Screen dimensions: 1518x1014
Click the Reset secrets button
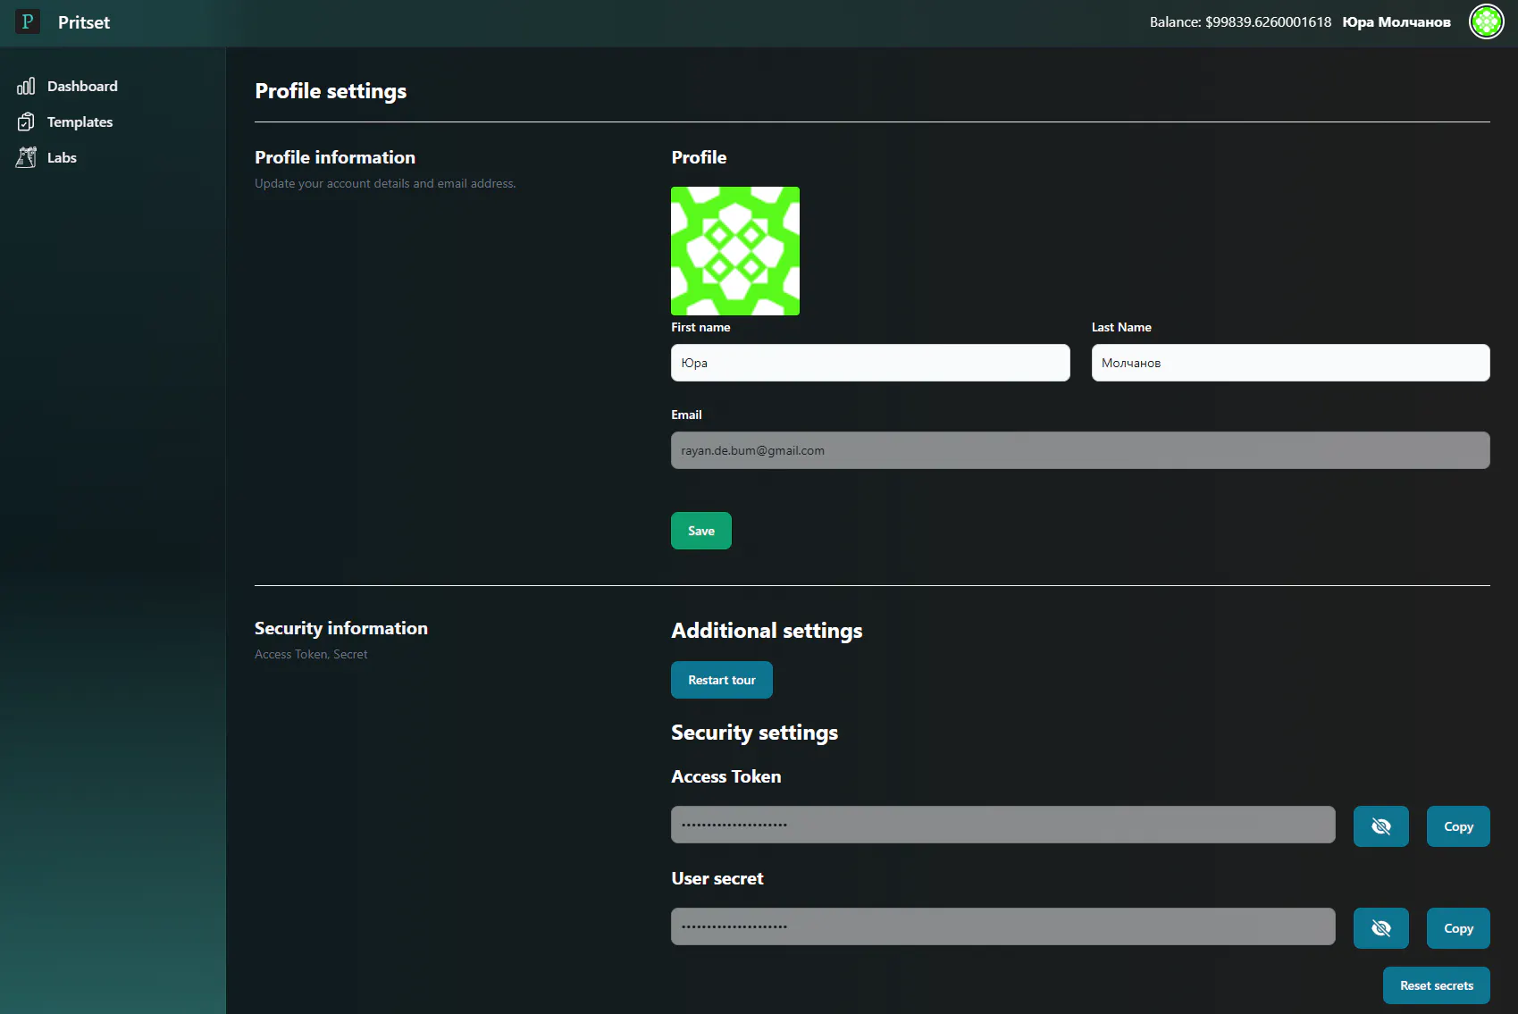pyautogui.click(x=1437, y=985)
